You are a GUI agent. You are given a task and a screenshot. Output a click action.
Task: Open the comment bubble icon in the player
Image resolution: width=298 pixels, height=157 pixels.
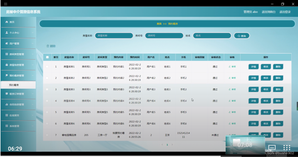point(272,148)
